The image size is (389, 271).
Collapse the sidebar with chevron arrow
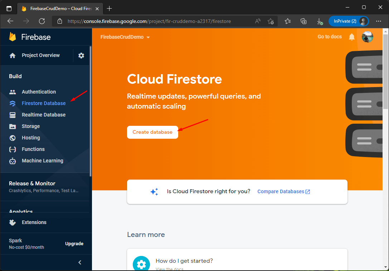pyautogui.click(x=80, y=262)
